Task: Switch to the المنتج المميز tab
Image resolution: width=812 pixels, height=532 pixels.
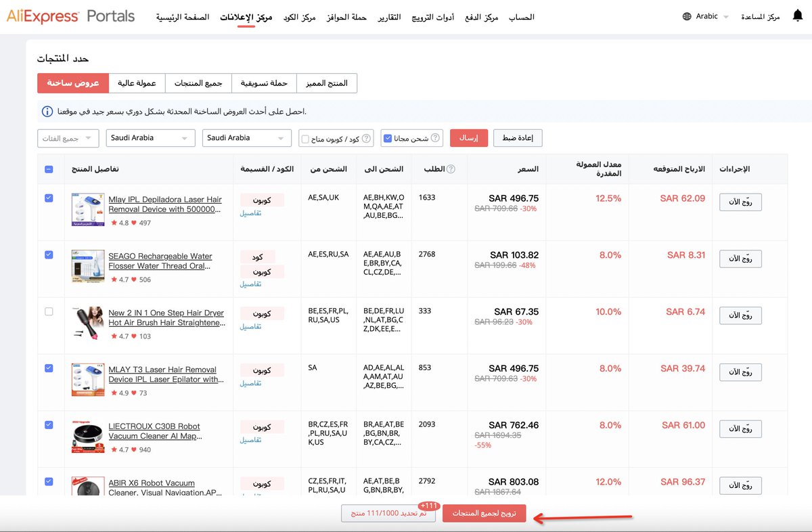Action: point(327,83)
